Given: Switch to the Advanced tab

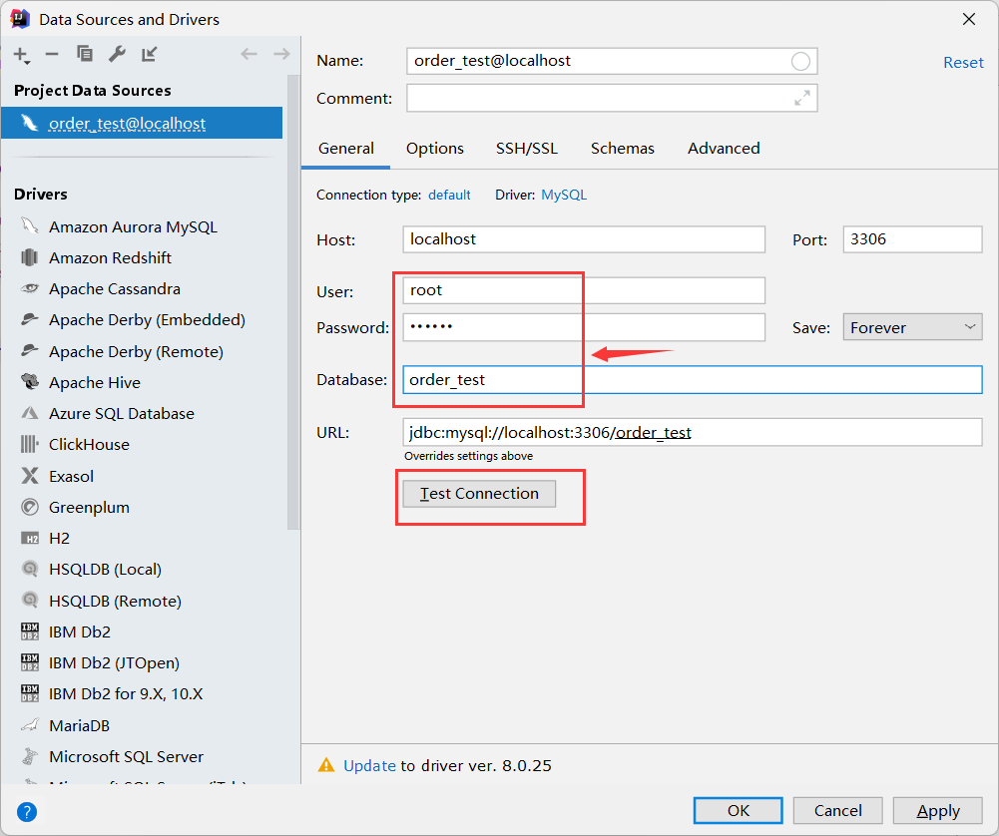Looking at the screenshot, I should click(724, 149).
